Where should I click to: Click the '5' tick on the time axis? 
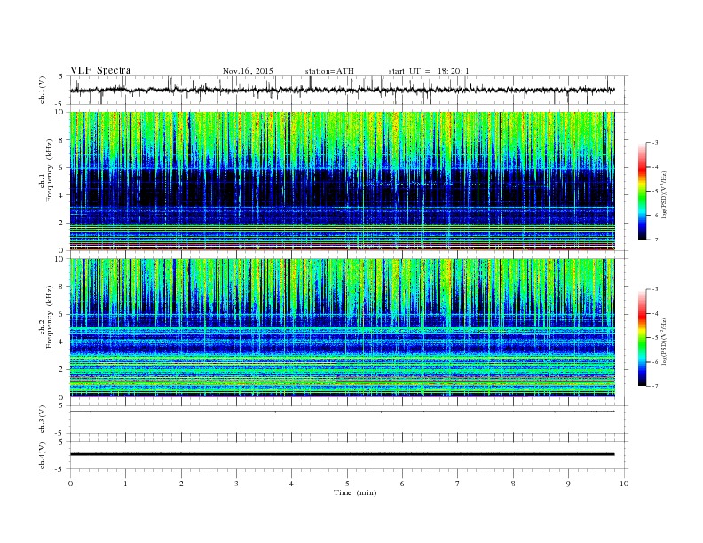coord(347,484)
